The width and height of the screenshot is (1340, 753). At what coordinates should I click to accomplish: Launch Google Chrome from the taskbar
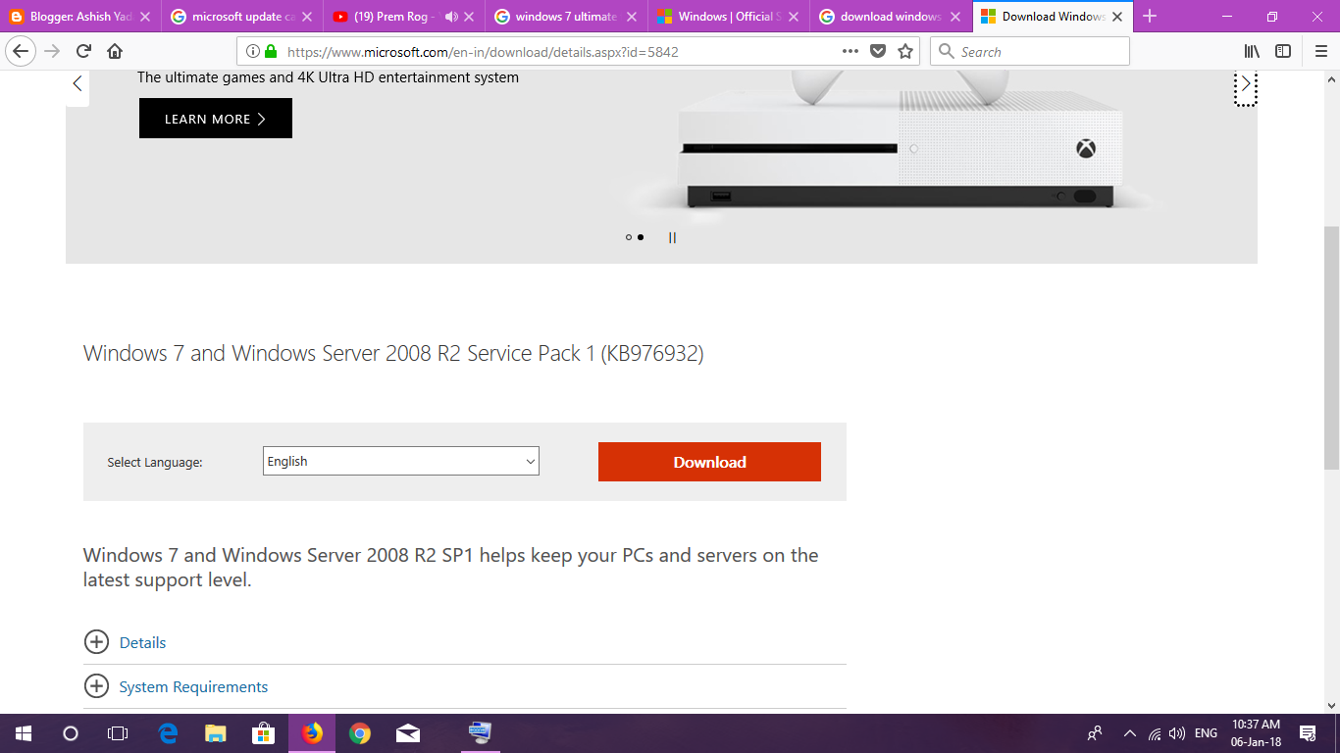360,733
